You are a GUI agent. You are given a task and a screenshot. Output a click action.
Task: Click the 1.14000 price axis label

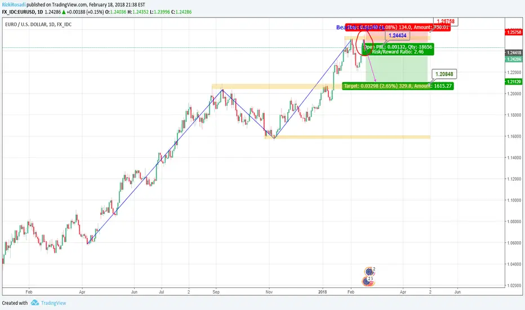coord(515,157)
